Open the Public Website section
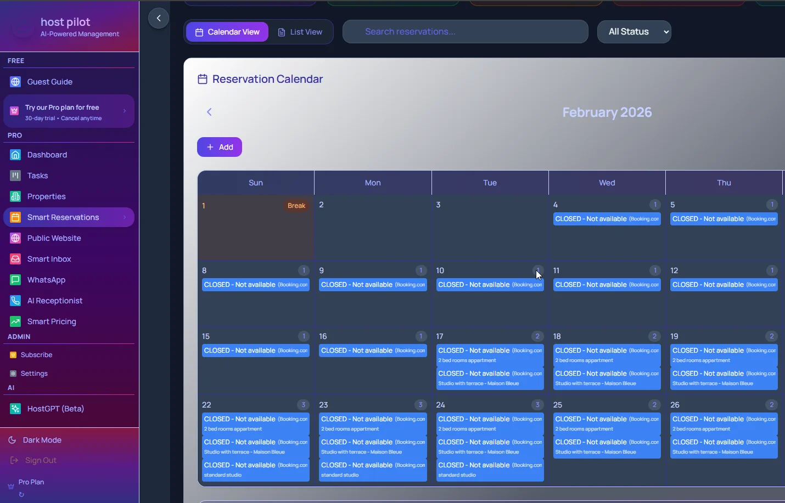The width and height of the screenshot is (785, 503). tap(53, 238)
